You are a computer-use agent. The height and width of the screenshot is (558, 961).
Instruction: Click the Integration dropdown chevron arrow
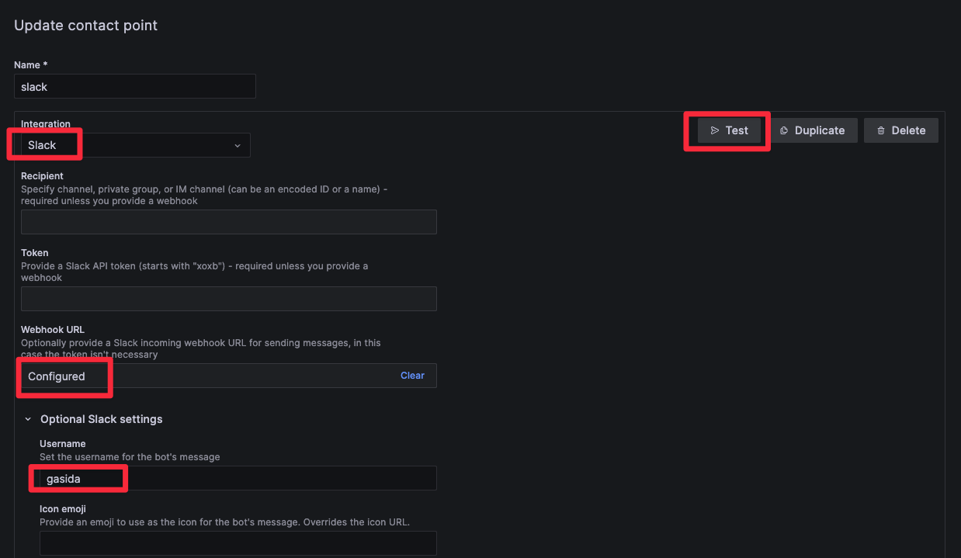coord(238,146)
